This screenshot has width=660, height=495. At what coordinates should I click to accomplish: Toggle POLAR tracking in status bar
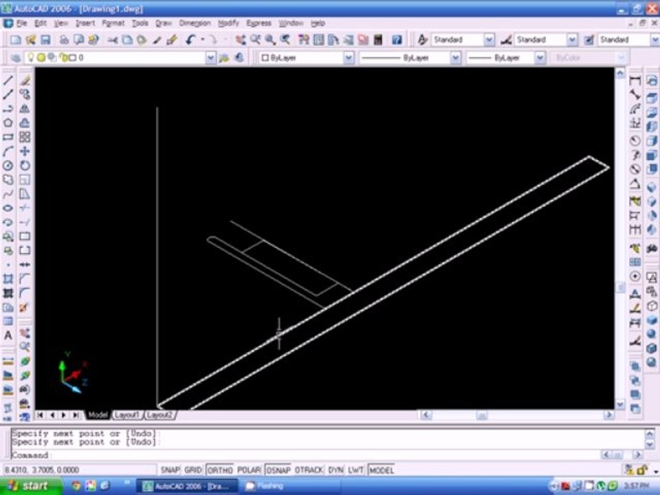click(249, 470)
